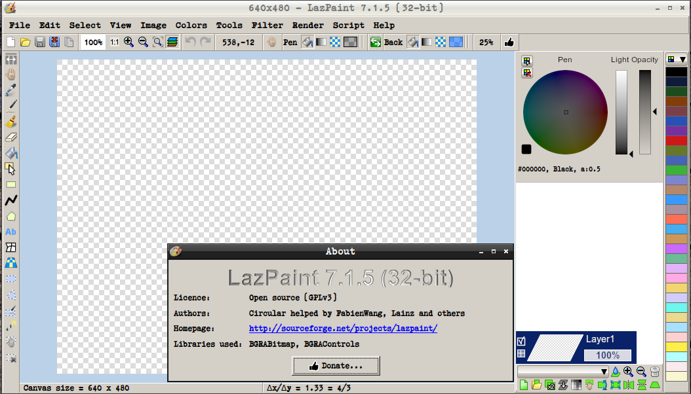Toggle the layer stack window button
The image size is (691, 394).
172,42
